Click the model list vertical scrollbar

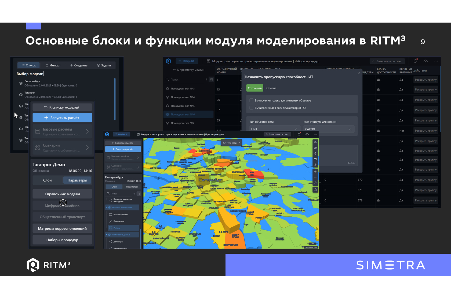115,99
